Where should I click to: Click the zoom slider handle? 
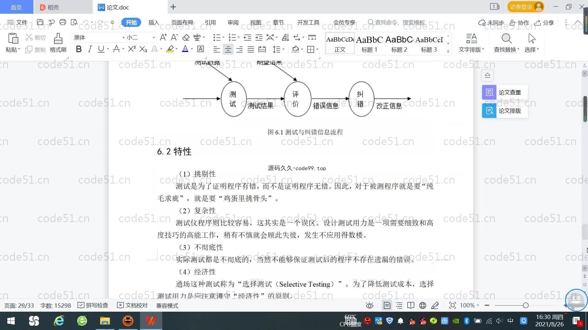point(526,305)
